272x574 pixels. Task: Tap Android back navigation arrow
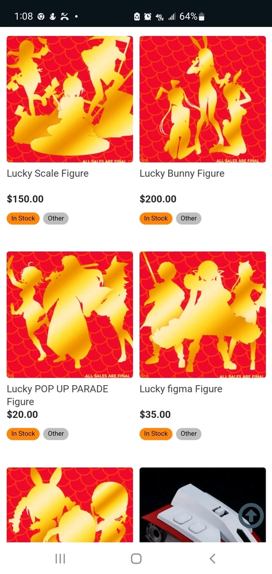point(212,559)
